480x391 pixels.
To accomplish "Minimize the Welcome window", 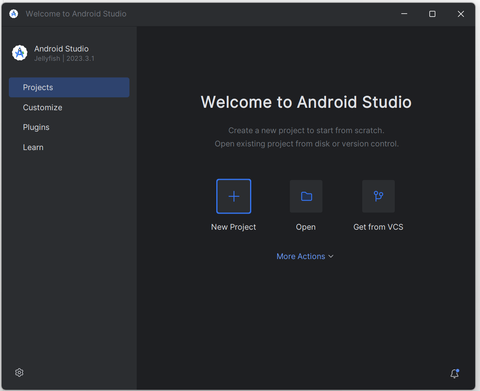I will pos(404,14).
